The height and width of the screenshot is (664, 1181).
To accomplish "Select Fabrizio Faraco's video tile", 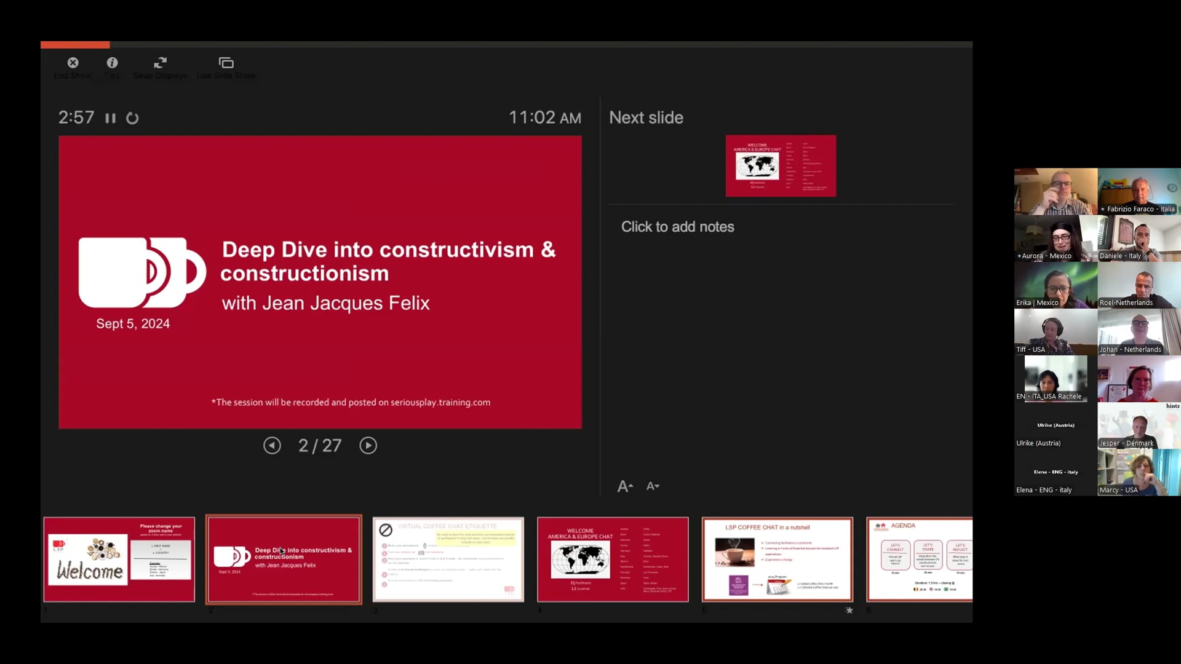I will click(1138, 191).
